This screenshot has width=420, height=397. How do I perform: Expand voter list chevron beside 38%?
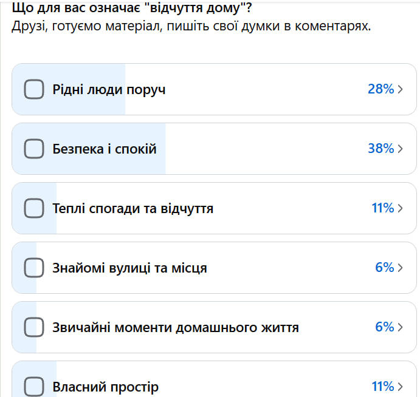(x=400, y=149)
